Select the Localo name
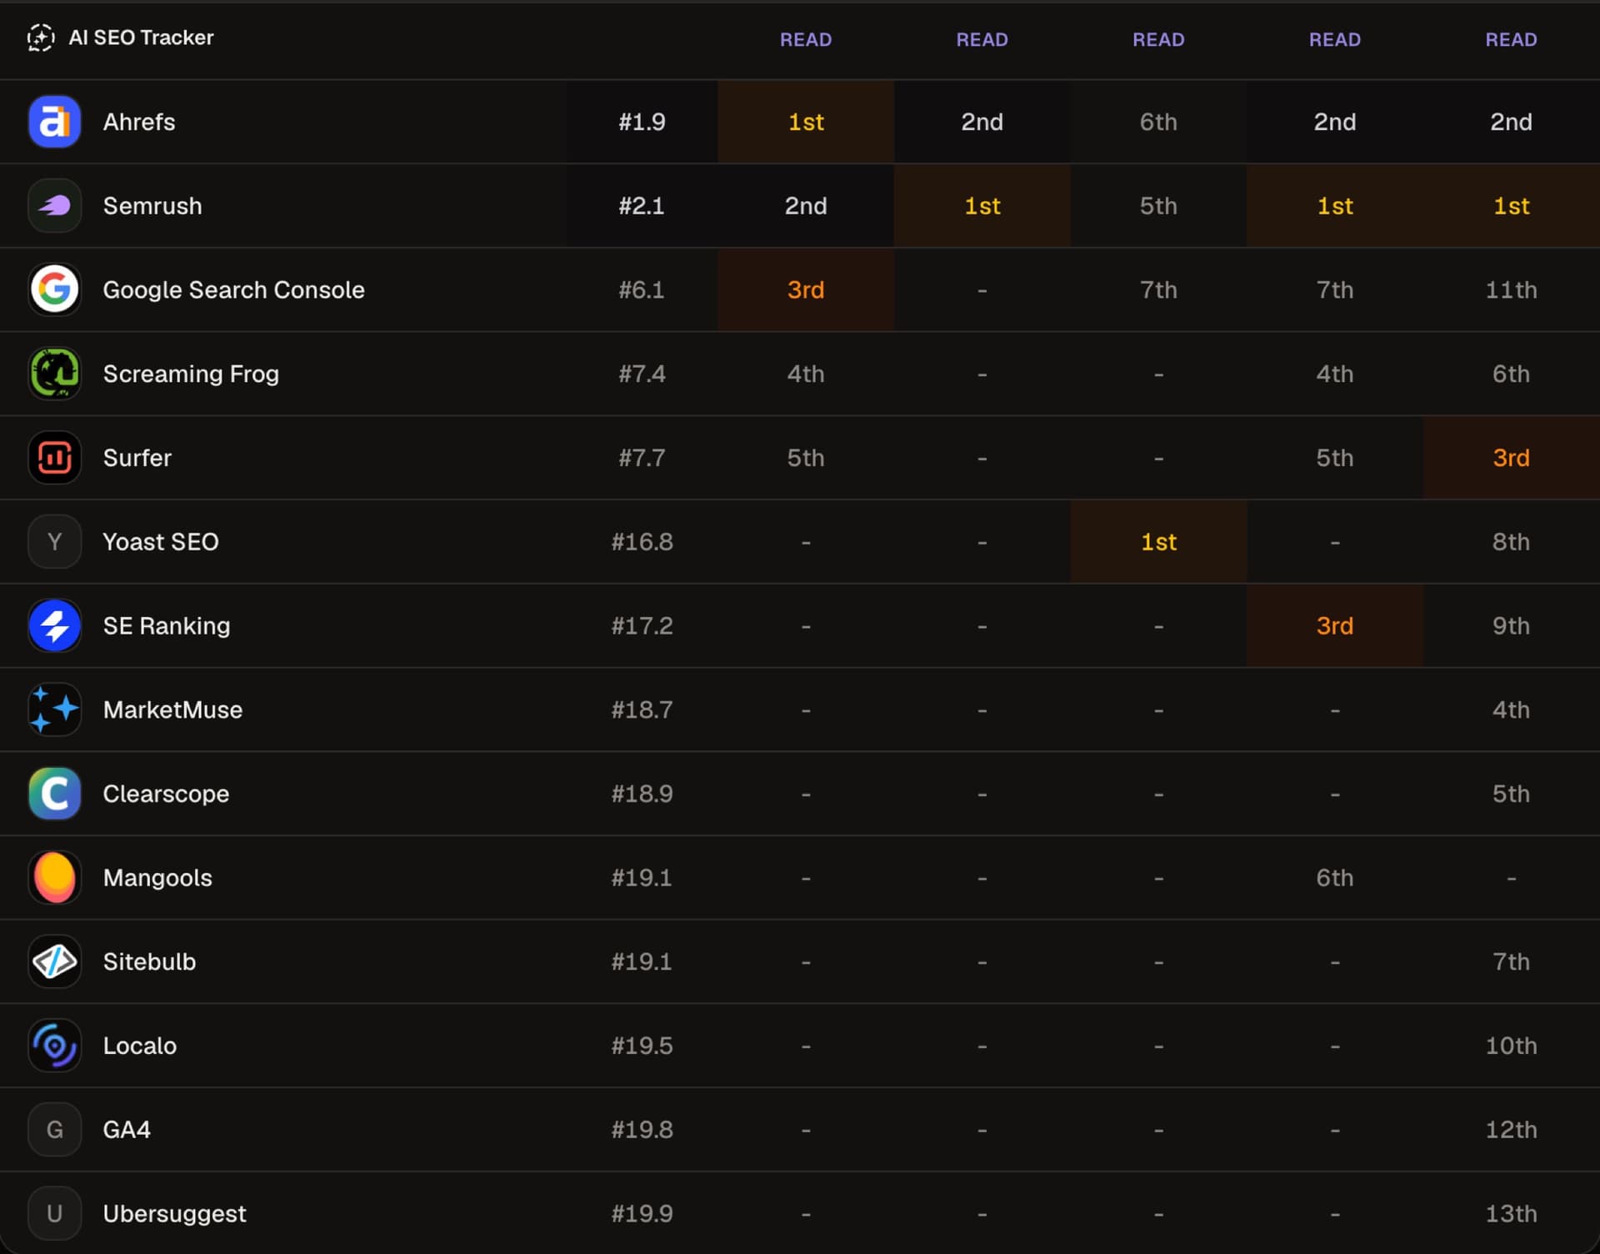Screen dimensions: 1600x1254 tap(140, 1046)
